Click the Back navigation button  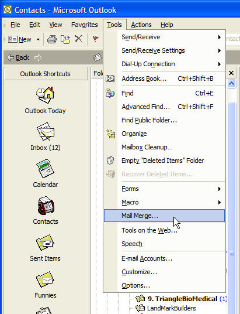click(18, 57)
